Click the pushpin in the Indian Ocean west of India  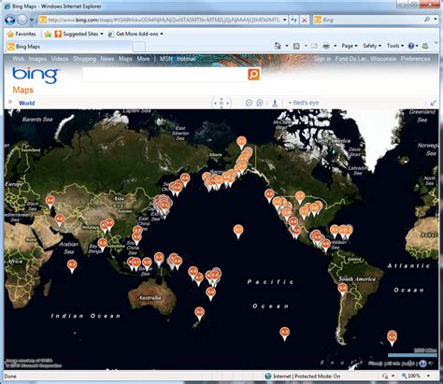[x=72, y=266]
